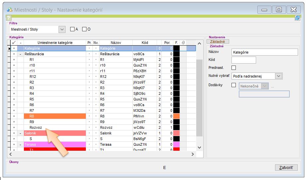Click the orange color cell for R8
Screen dimensions: 307x180
[x=176, y=116]
